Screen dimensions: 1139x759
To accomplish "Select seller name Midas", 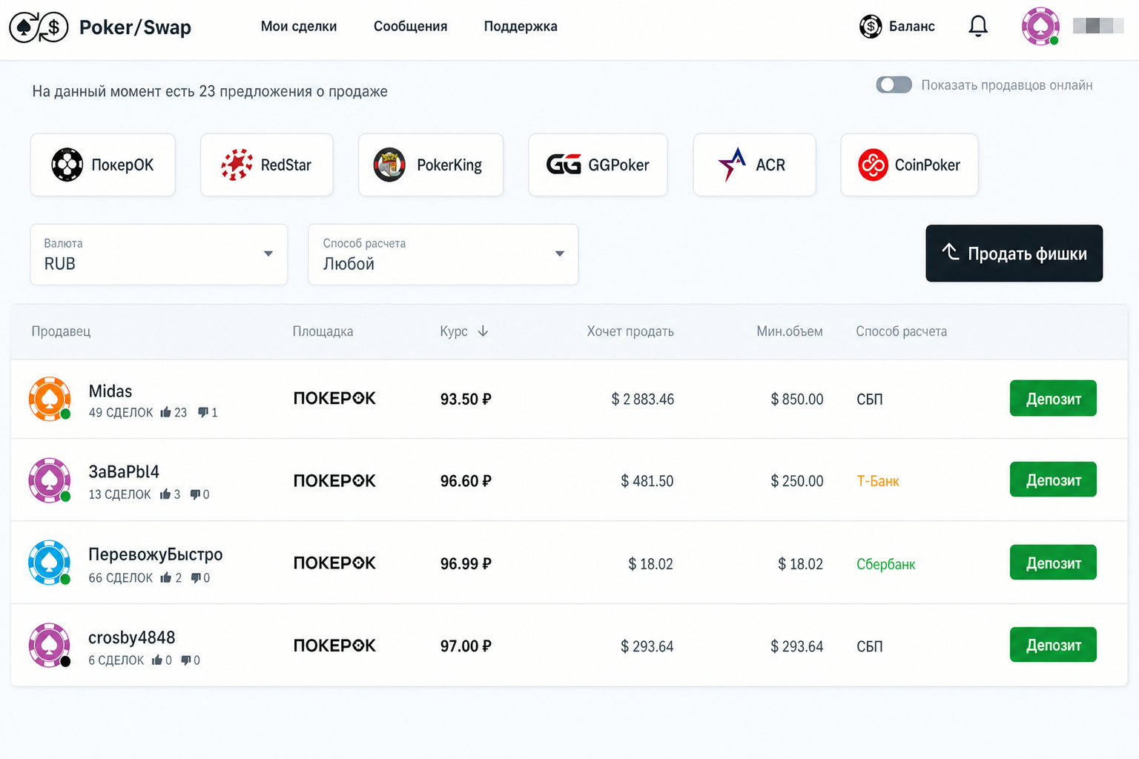I will (x=110, y=391).
